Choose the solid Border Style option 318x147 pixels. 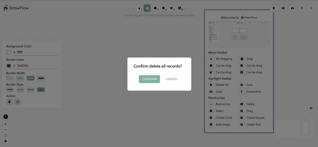(x=10, y=90)
